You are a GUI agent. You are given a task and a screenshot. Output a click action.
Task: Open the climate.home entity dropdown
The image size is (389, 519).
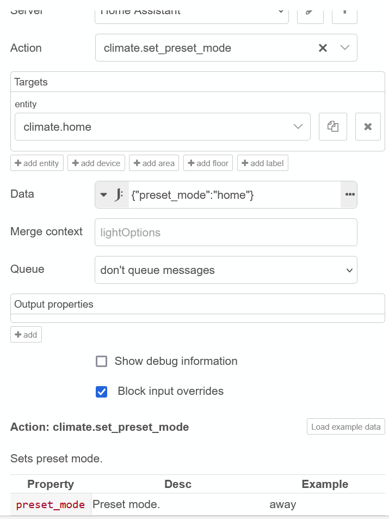point(298,127)
